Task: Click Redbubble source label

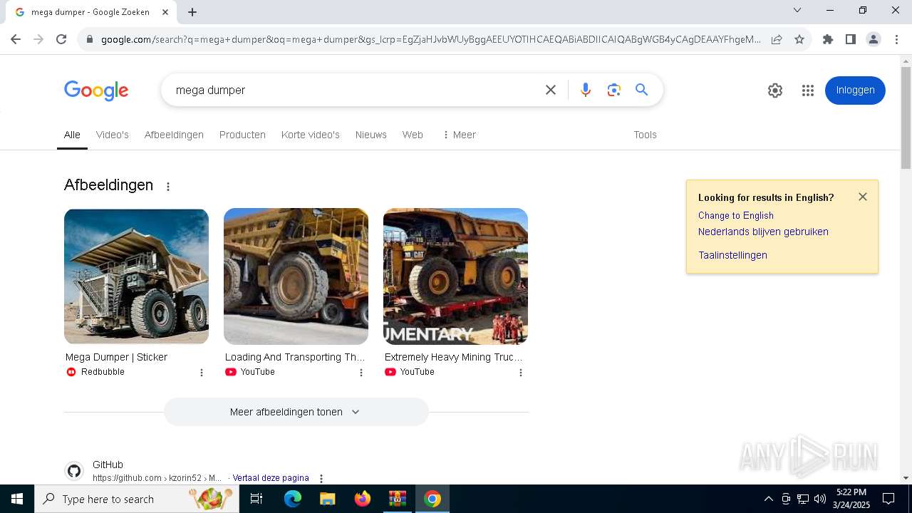Action: point(103,372)
